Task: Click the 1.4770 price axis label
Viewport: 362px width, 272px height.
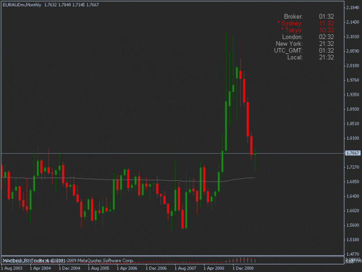Action: (353, 254)
